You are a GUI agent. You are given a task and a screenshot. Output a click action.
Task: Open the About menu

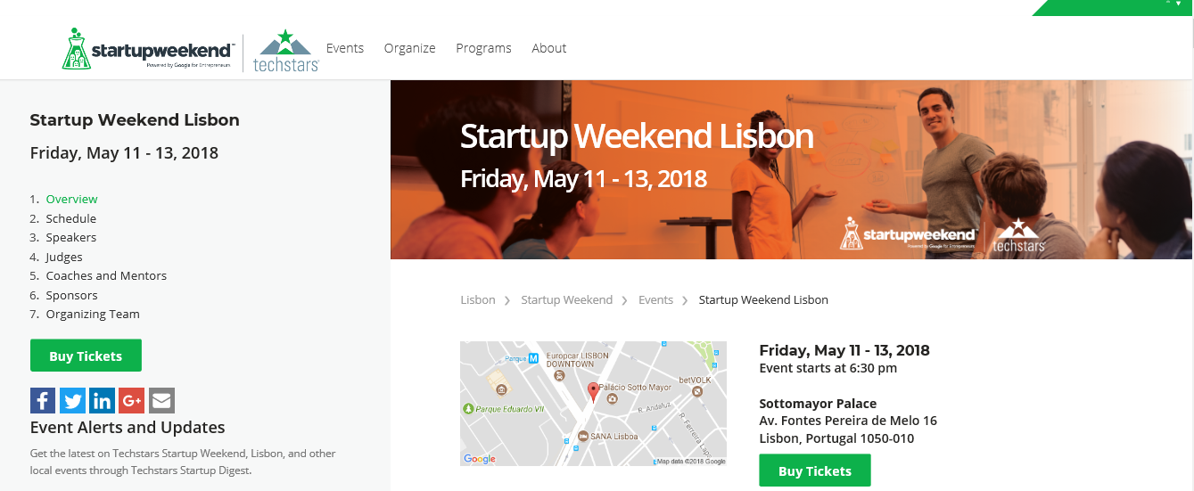pos(549,48)
